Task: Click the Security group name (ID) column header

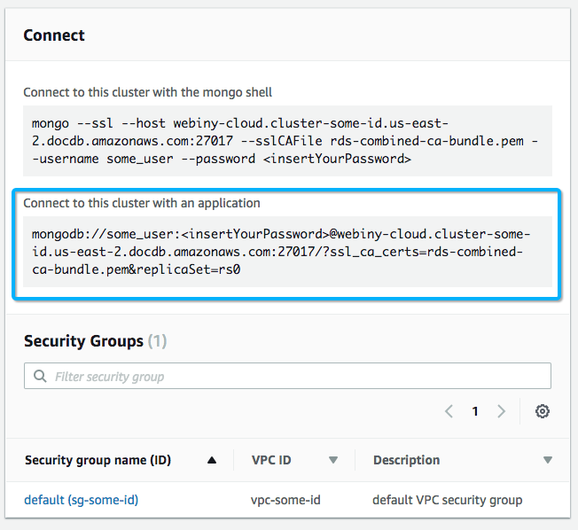Action: point(98,460)
